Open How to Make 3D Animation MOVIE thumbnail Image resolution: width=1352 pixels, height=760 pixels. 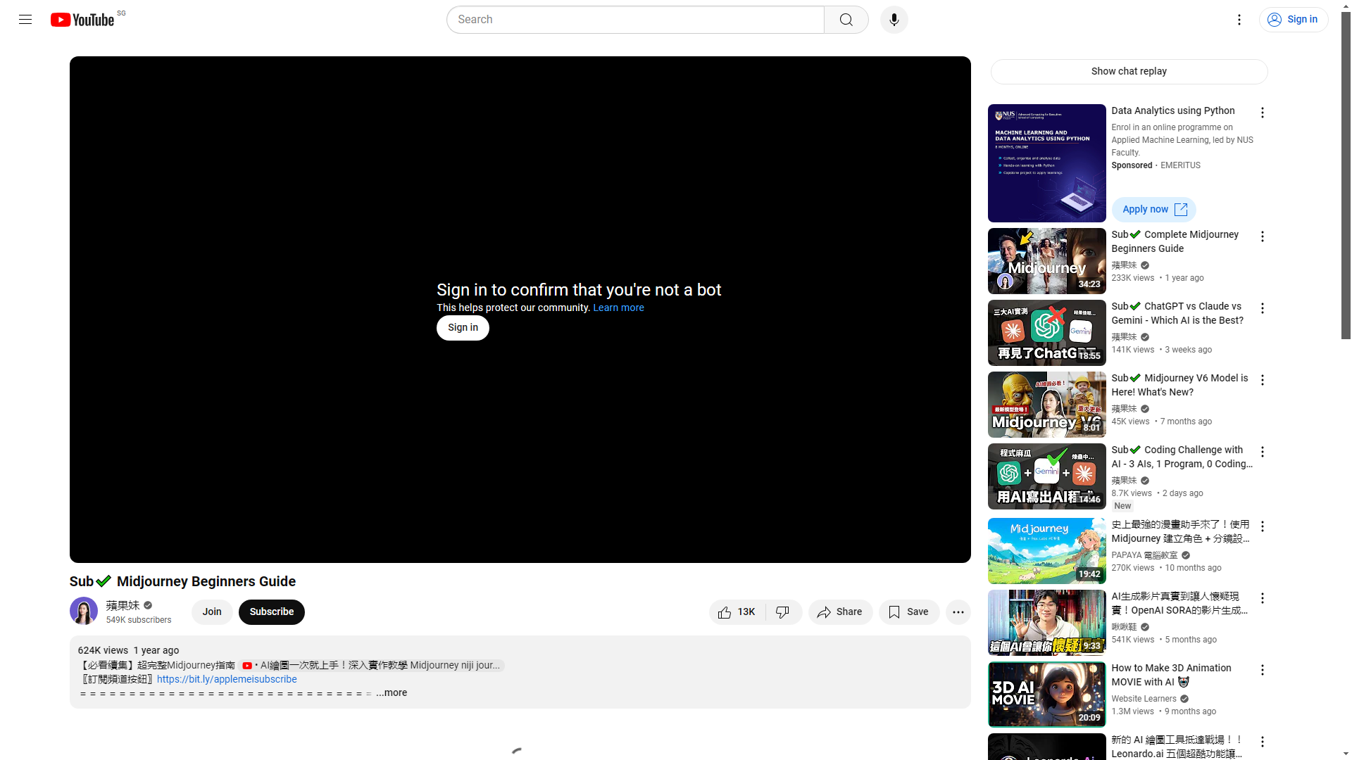[1046, 695]
